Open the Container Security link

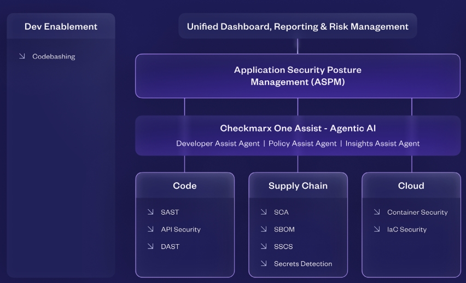click(417, 212)
